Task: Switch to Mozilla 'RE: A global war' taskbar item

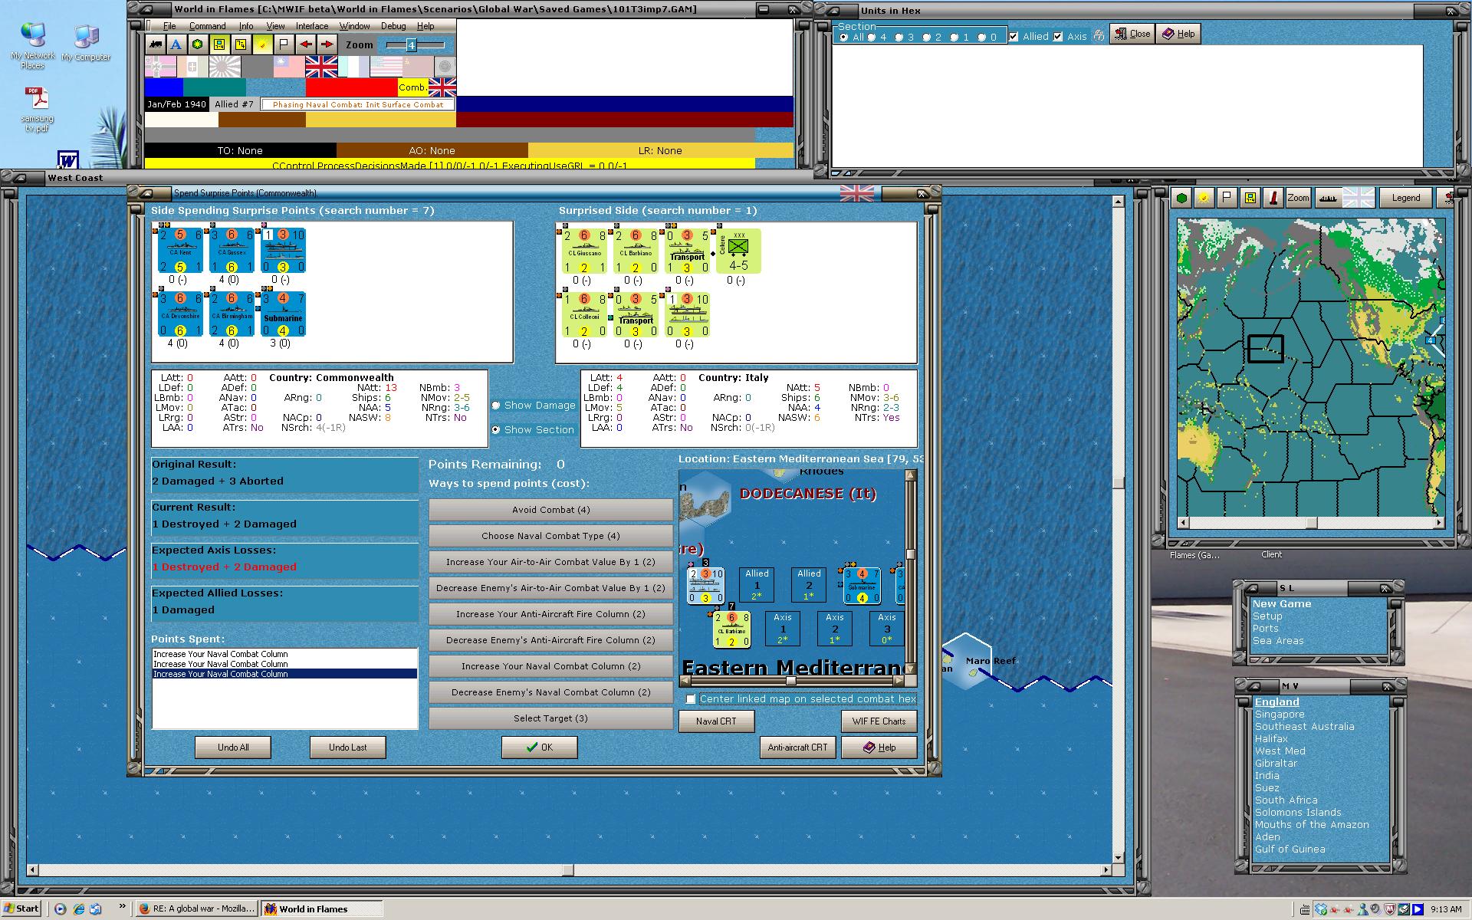Action: 196,909
